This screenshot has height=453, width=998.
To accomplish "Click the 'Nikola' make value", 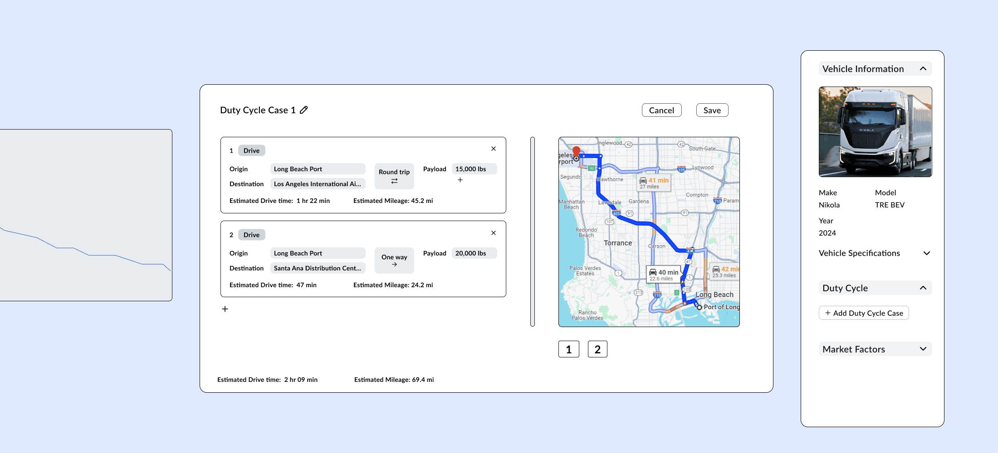I will pos(829,205).
